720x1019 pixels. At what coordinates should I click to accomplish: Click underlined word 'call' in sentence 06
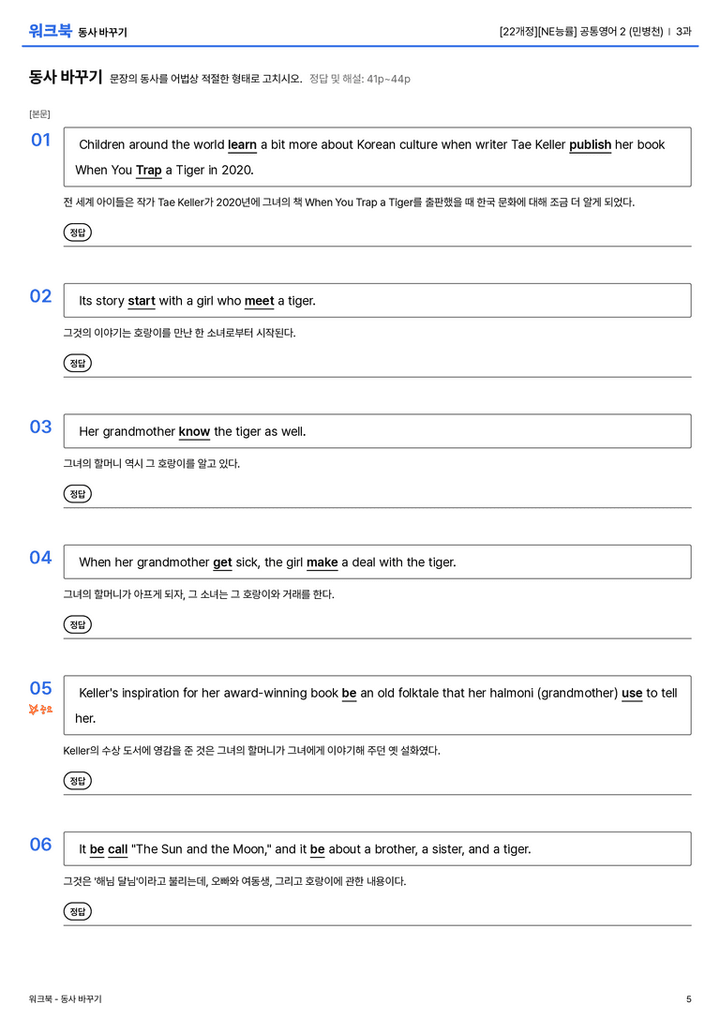coord(117,849)
